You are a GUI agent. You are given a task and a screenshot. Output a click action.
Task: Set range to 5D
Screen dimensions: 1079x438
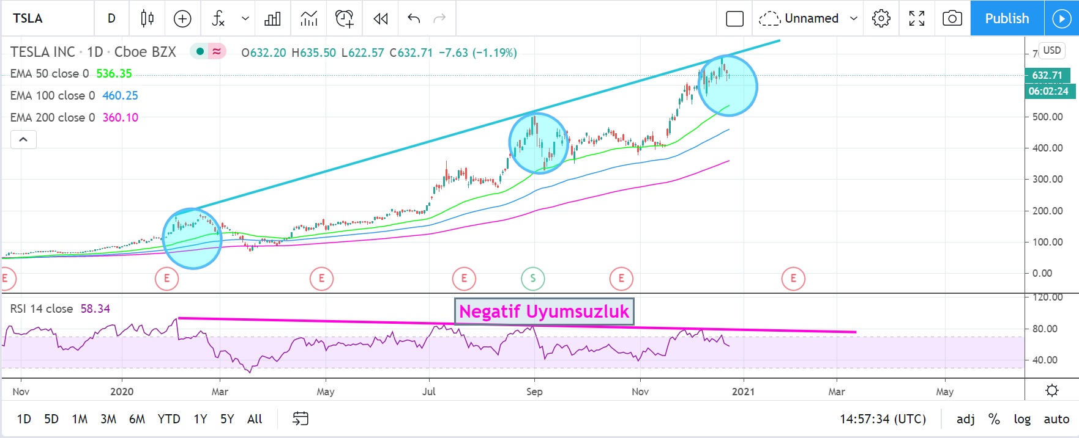coord(51,419)
